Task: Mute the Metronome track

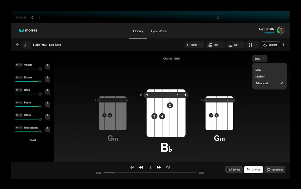Action: pyautogui.click(x=17, y=128)
